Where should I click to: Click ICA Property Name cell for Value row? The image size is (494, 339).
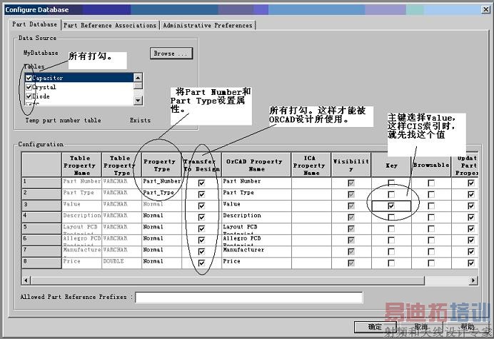click(x=311, y=206)
